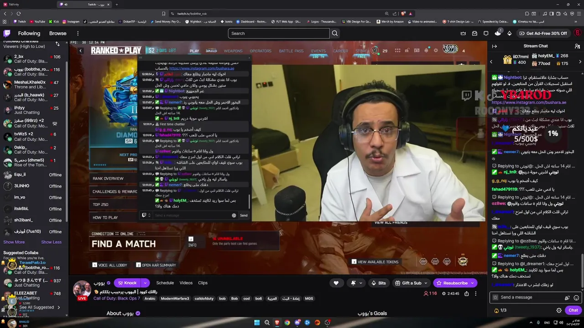Click the Get Bits diamond icon in top nav
584x328 pixels.
pyautogui.click(x=509, y=33)
